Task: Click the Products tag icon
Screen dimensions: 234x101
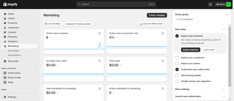Action: click(x=5, y=23)
